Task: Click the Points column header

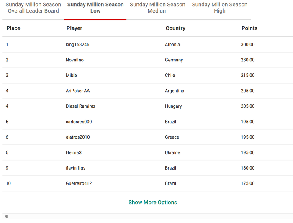Action: [x=249, y=28]
